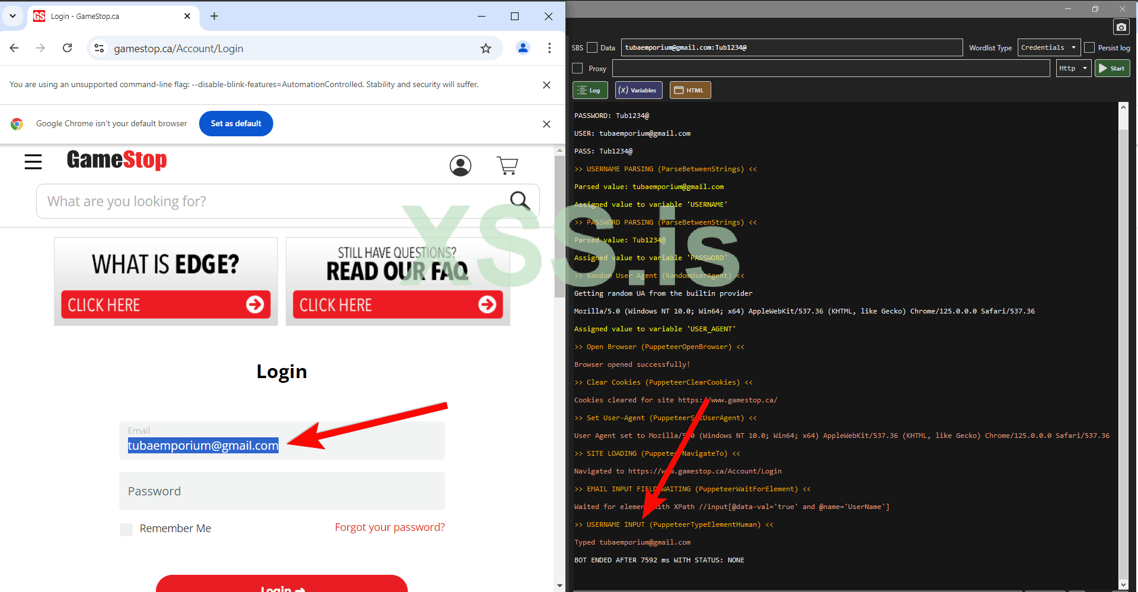Click the 'Getting random UA from the builtin provider' line
Viewport: 1138px width, 592px height.
tap(663, 293)
